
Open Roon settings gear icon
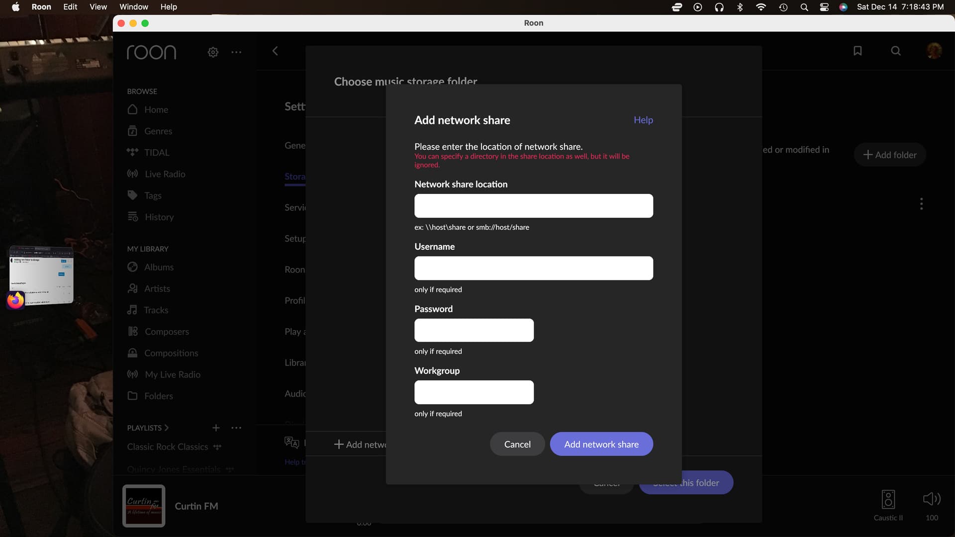(x=213, y=52)
